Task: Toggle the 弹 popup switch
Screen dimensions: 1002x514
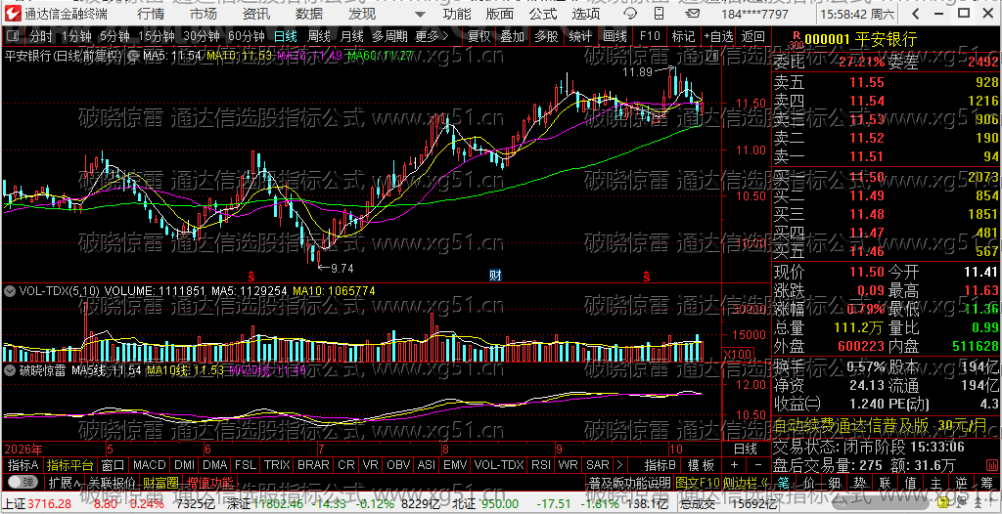Action: [23, 481]
